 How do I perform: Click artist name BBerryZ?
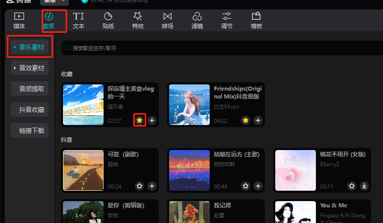click(329, 164)
